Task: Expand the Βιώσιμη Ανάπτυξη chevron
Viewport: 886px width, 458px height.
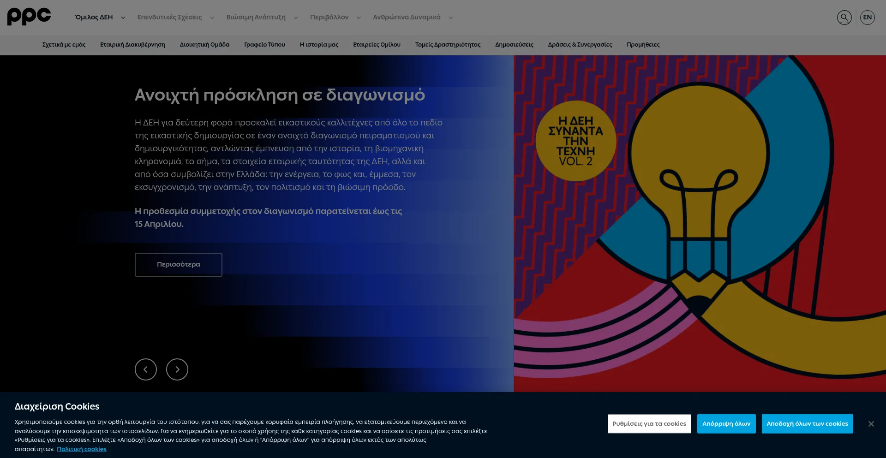Action: pyautogui.click(x=296, y=18)
